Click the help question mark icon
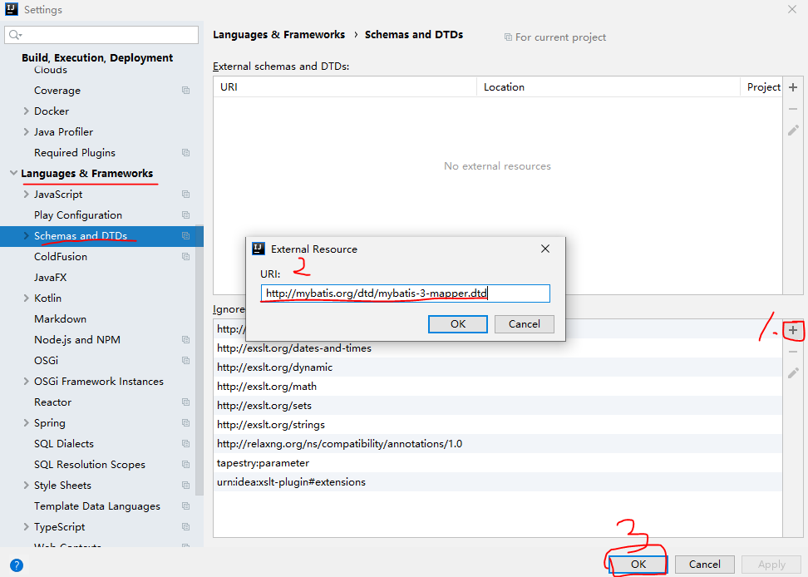 click(x=17, y=565)
